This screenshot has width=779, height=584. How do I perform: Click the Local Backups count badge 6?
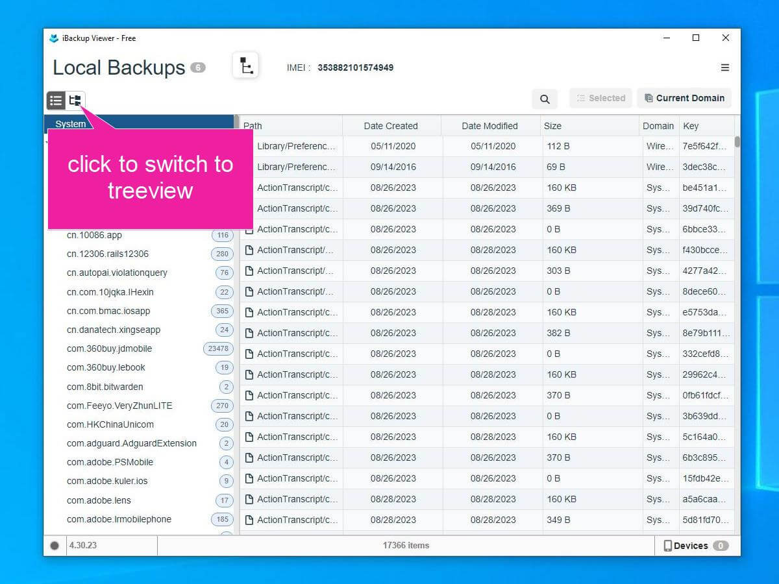click(x=198, y=67)
